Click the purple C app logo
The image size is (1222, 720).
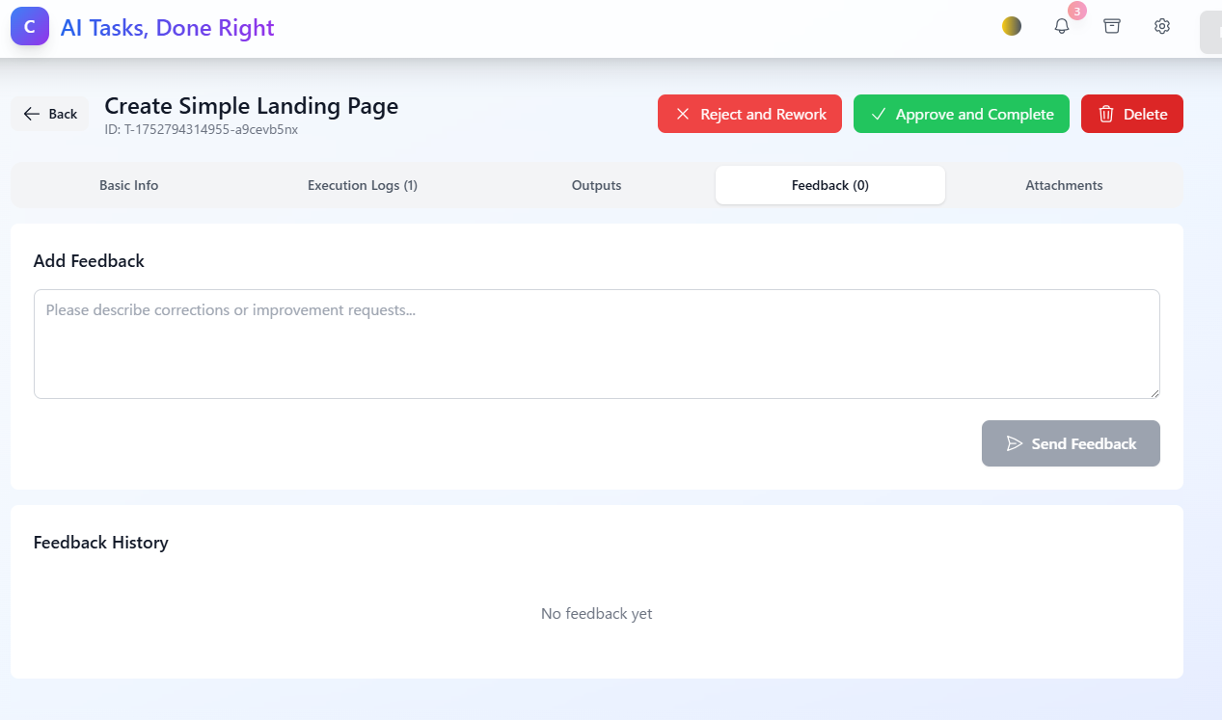(30, 27)
